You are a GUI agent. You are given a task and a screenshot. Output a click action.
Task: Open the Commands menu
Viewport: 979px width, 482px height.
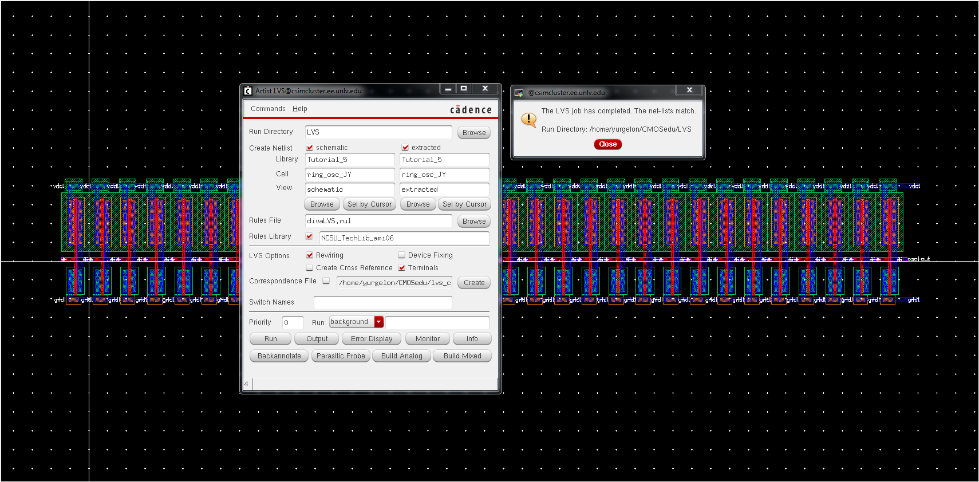267,109
